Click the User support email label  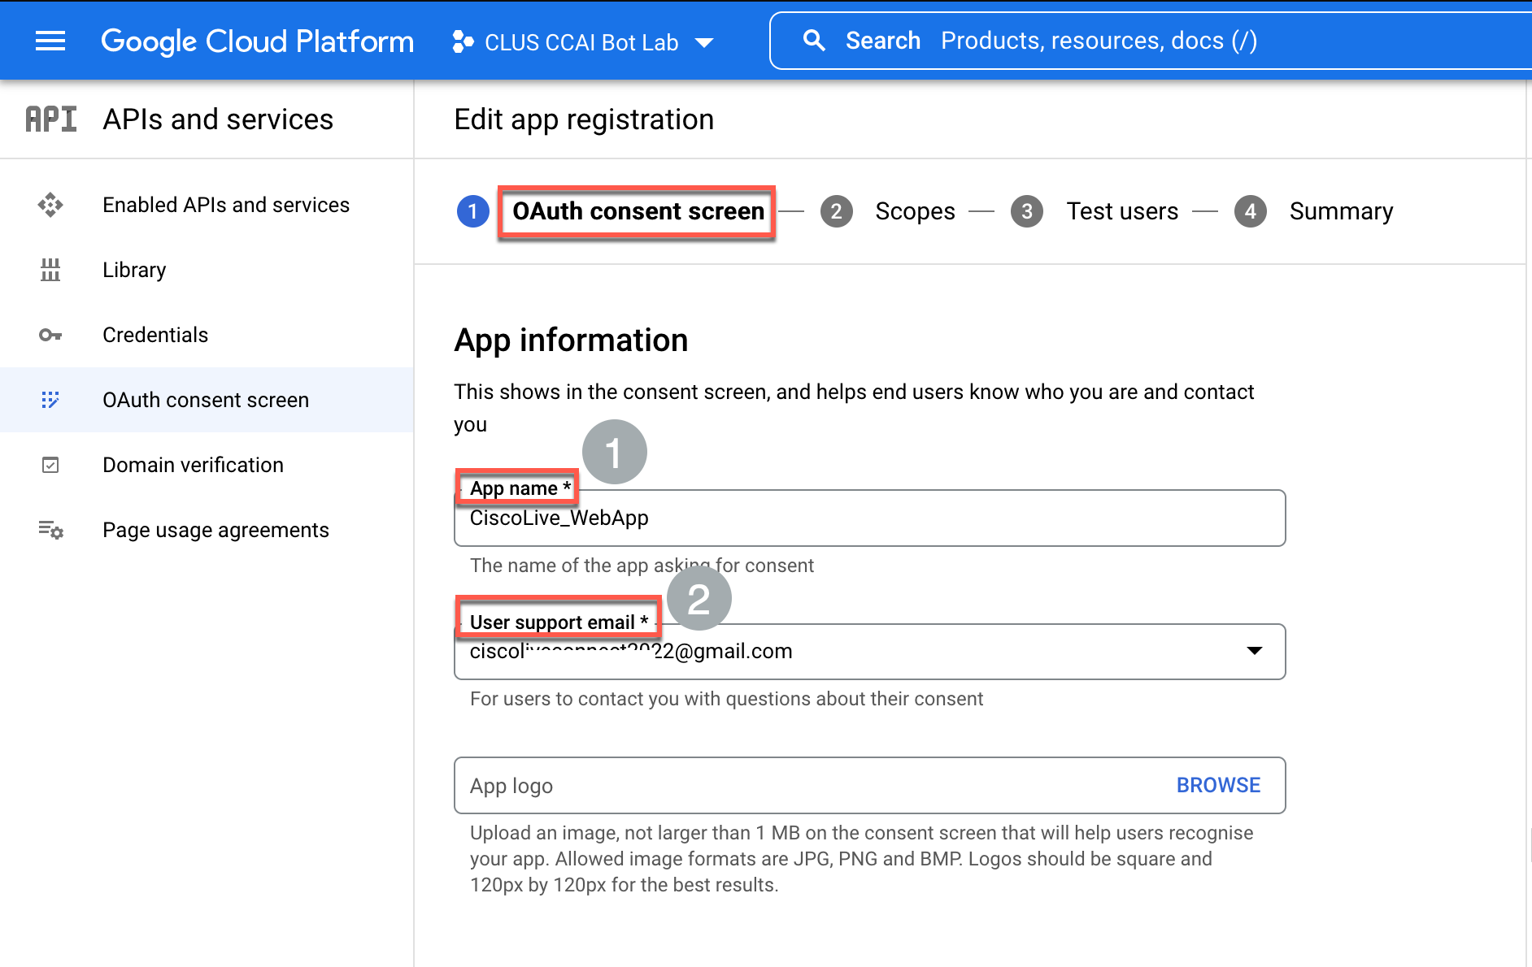tap(559, 622)
